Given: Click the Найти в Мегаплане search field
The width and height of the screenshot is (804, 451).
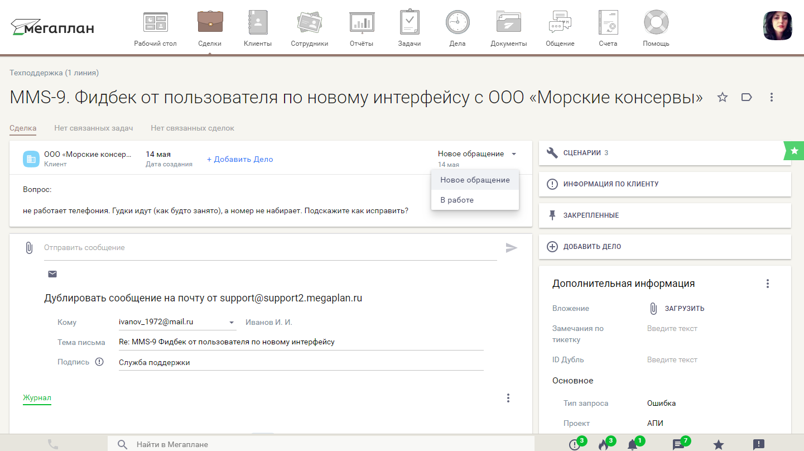Looking at the screenshot, I should 321,444.
